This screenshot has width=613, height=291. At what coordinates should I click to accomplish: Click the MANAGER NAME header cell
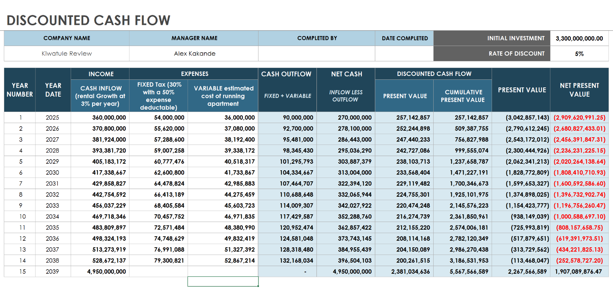click(194, 38)
